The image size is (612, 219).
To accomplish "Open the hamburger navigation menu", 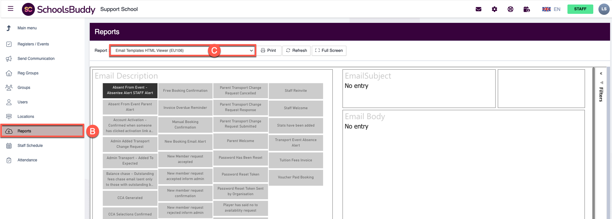I will click(x=10, y=9).
